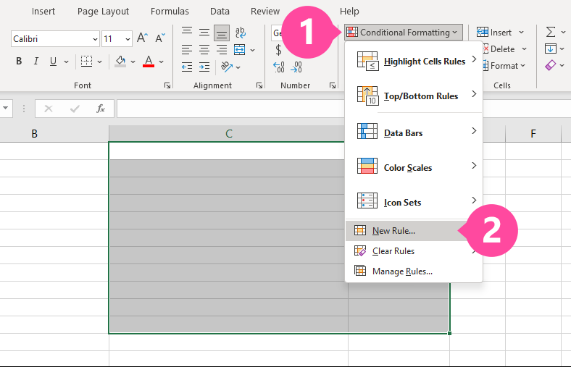Select New Rule... from the menu
This screenshot has width=571, height=367.
click(393, 231)
